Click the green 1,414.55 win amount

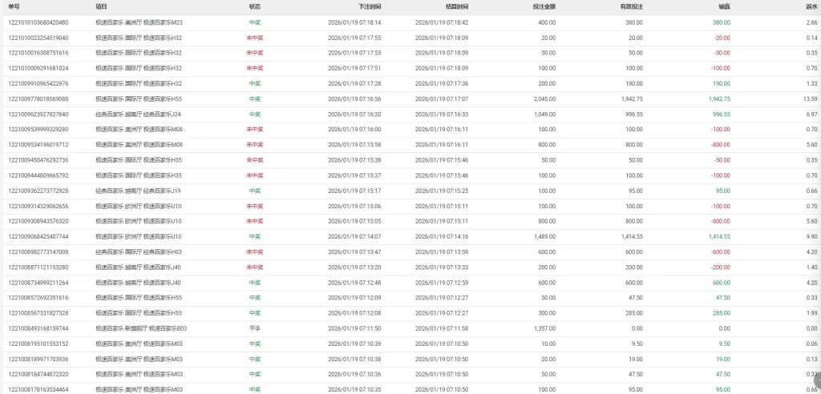[719, 237]
